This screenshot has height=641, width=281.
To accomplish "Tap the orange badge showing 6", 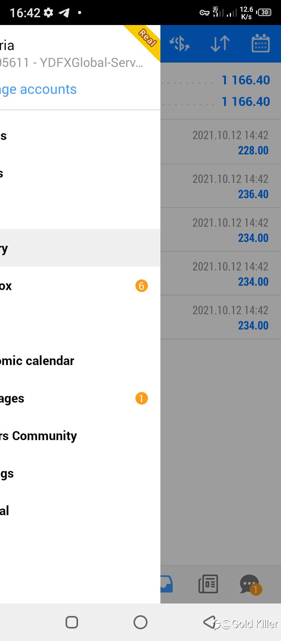I will tap(141, 286).
